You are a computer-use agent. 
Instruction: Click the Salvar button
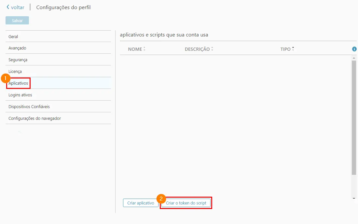click(17, 21)
